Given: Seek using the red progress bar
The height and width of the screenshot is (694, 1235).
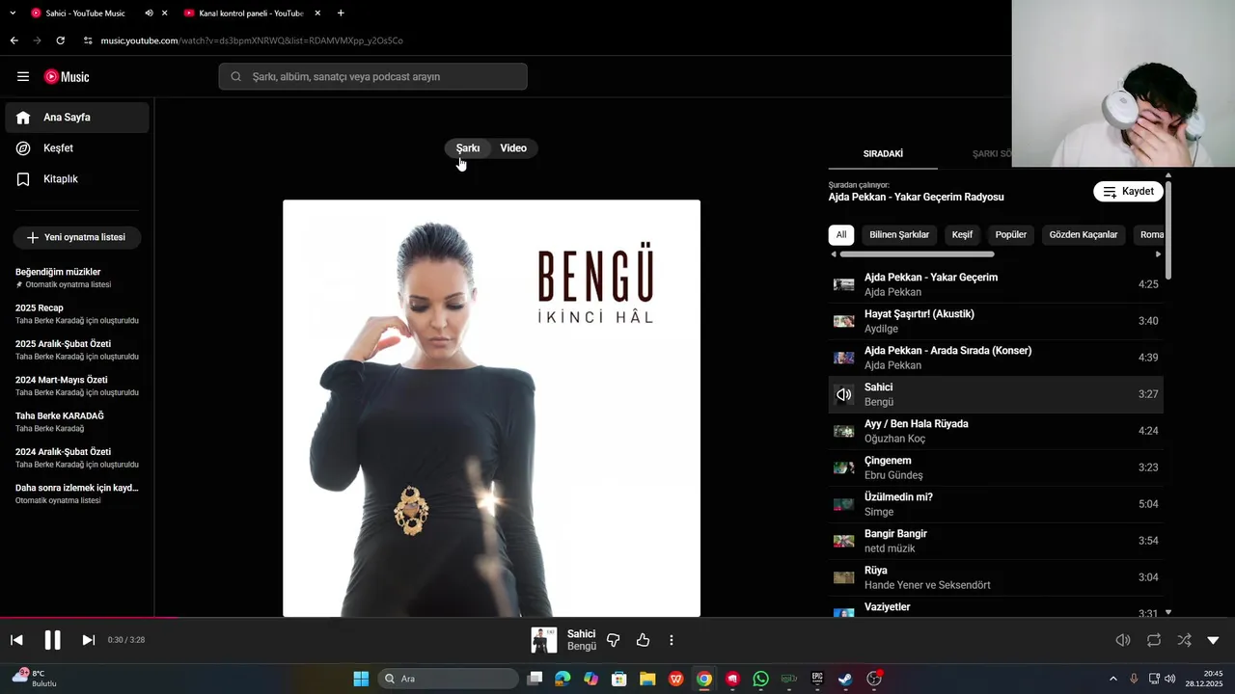Looking at the screenshot, I should coord(89,618).
